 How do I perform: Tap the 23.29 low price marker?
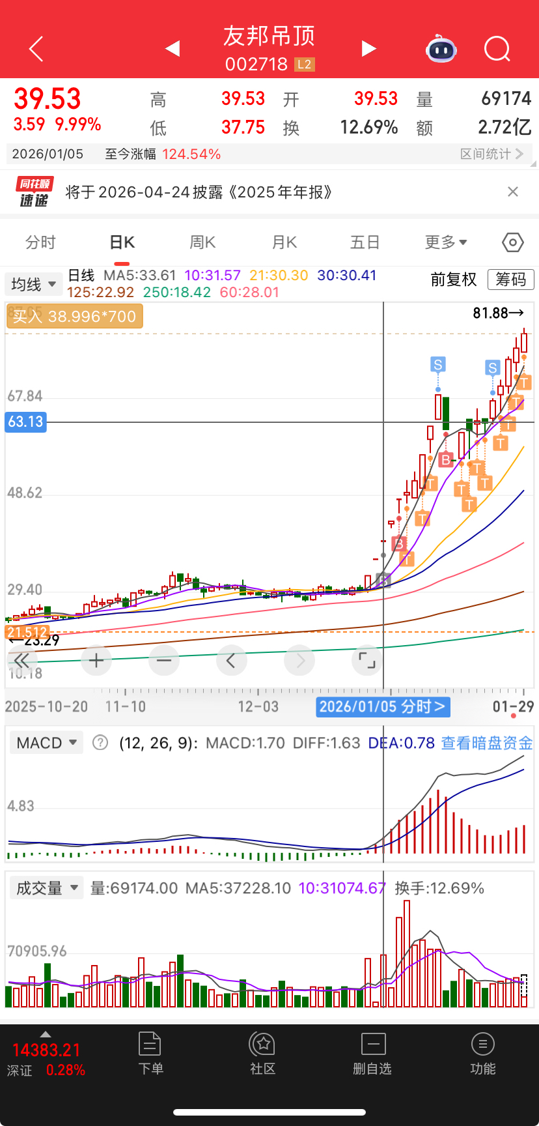(35, 641)
